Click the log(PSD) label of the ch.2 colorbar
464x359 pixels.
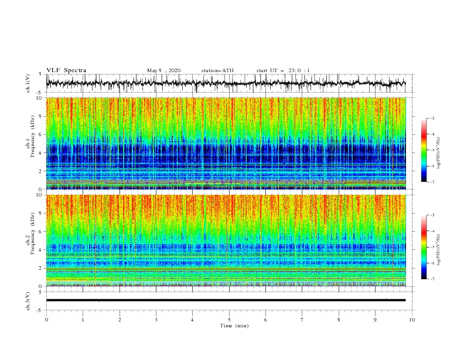pyautogui.click(x=438, y=250)
